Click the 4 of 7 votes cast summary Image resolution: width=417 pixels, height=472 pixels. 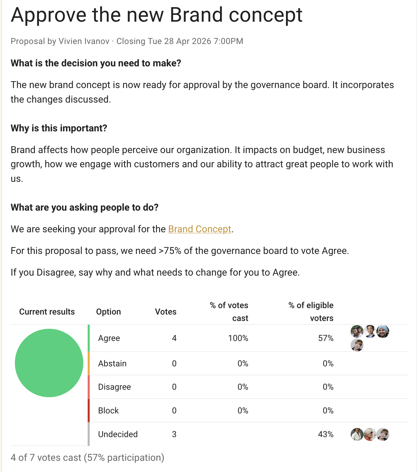(87, 458)
